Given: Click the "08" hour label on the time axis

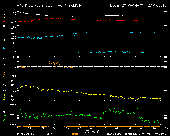Looking at the screenshot, I should point(142,128).
